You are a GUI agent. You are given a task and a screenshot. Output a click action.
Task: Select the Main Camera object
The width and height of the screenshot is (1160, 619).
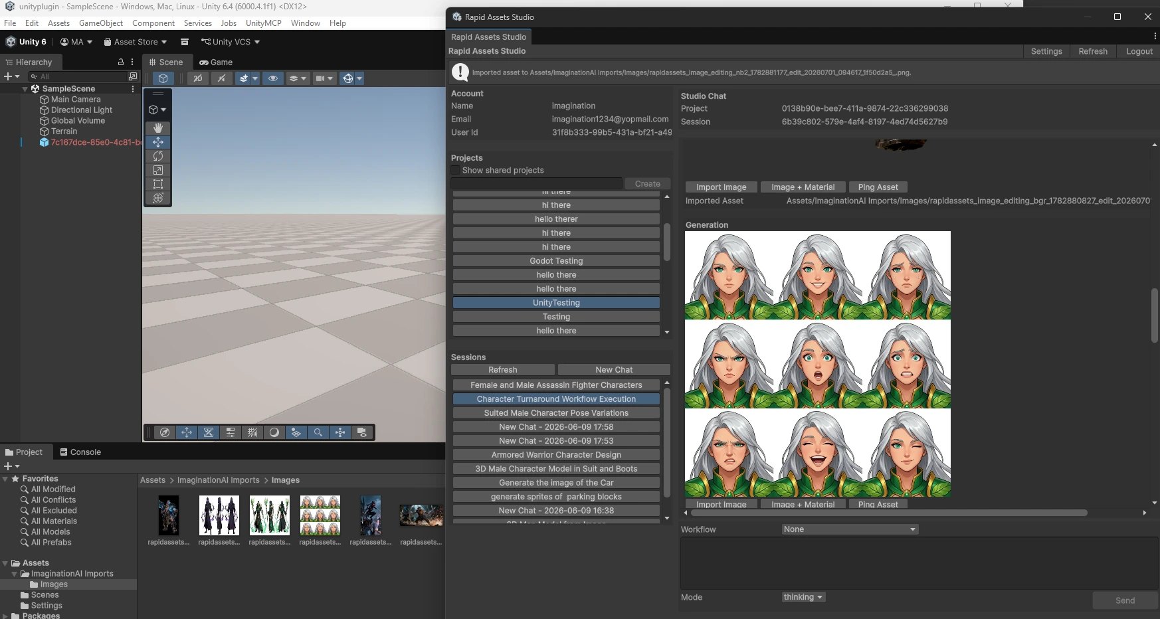pyautogui.click(x=76, y=99)
